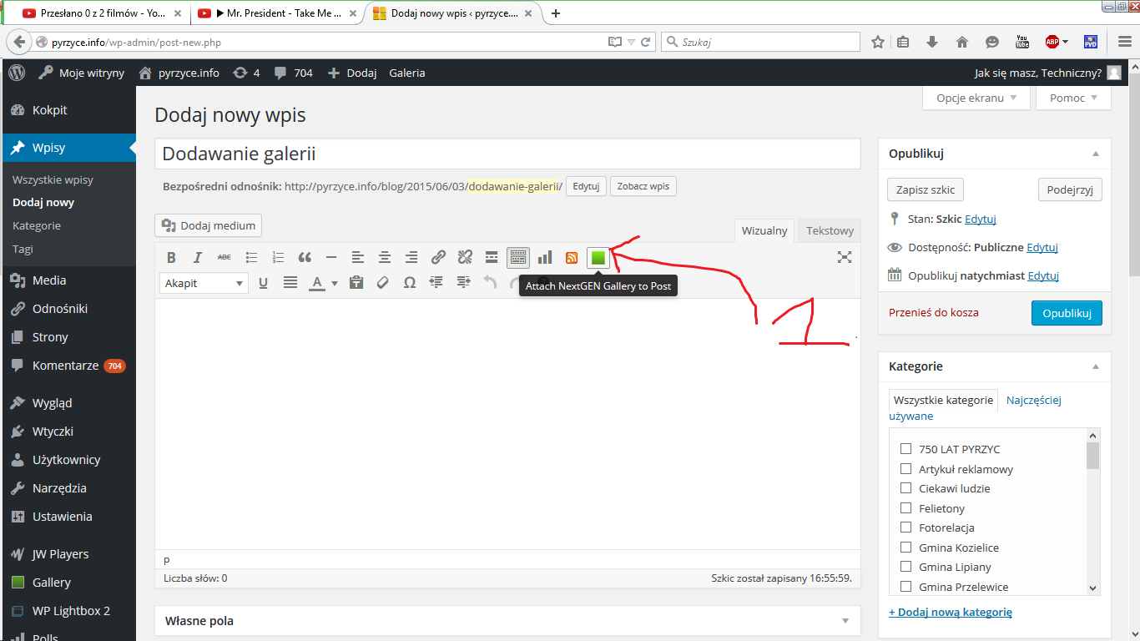Click the insert link chain icon
The height and width of the screenshot is (641, 1140).
[438, 258]
